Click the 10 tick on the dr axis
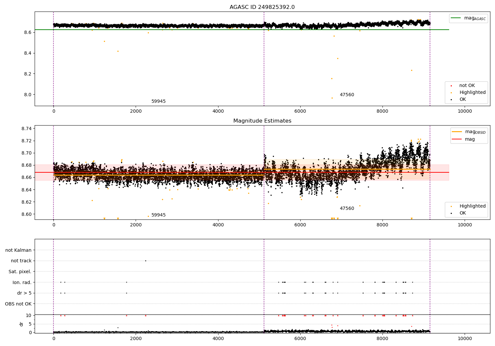 tap(29, 315)
